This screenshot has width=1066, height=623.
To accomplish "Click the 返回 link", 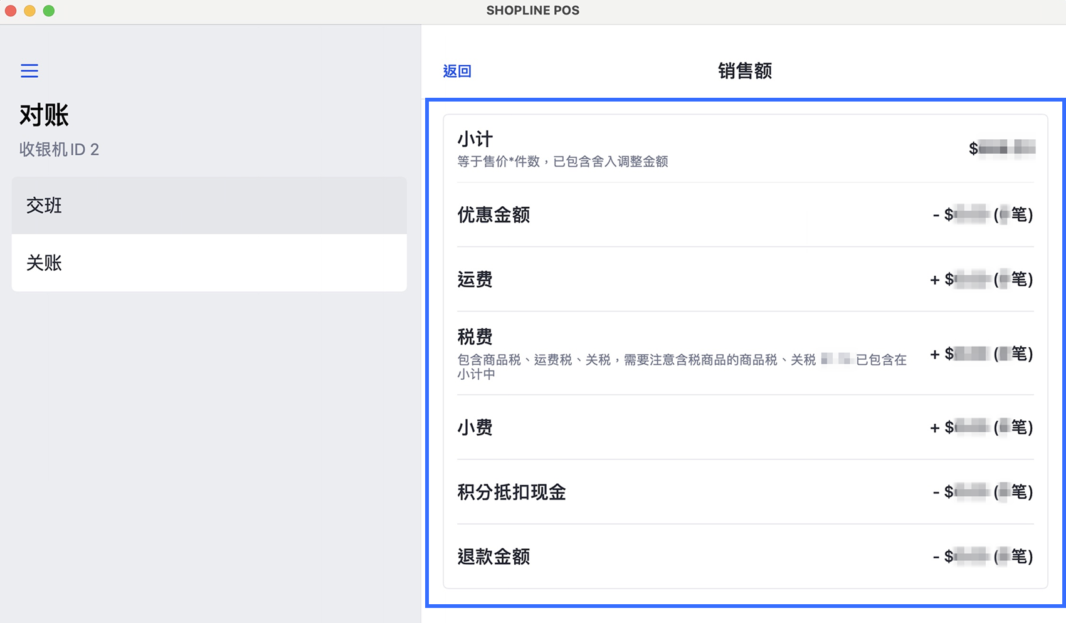I will click(457, 71).
